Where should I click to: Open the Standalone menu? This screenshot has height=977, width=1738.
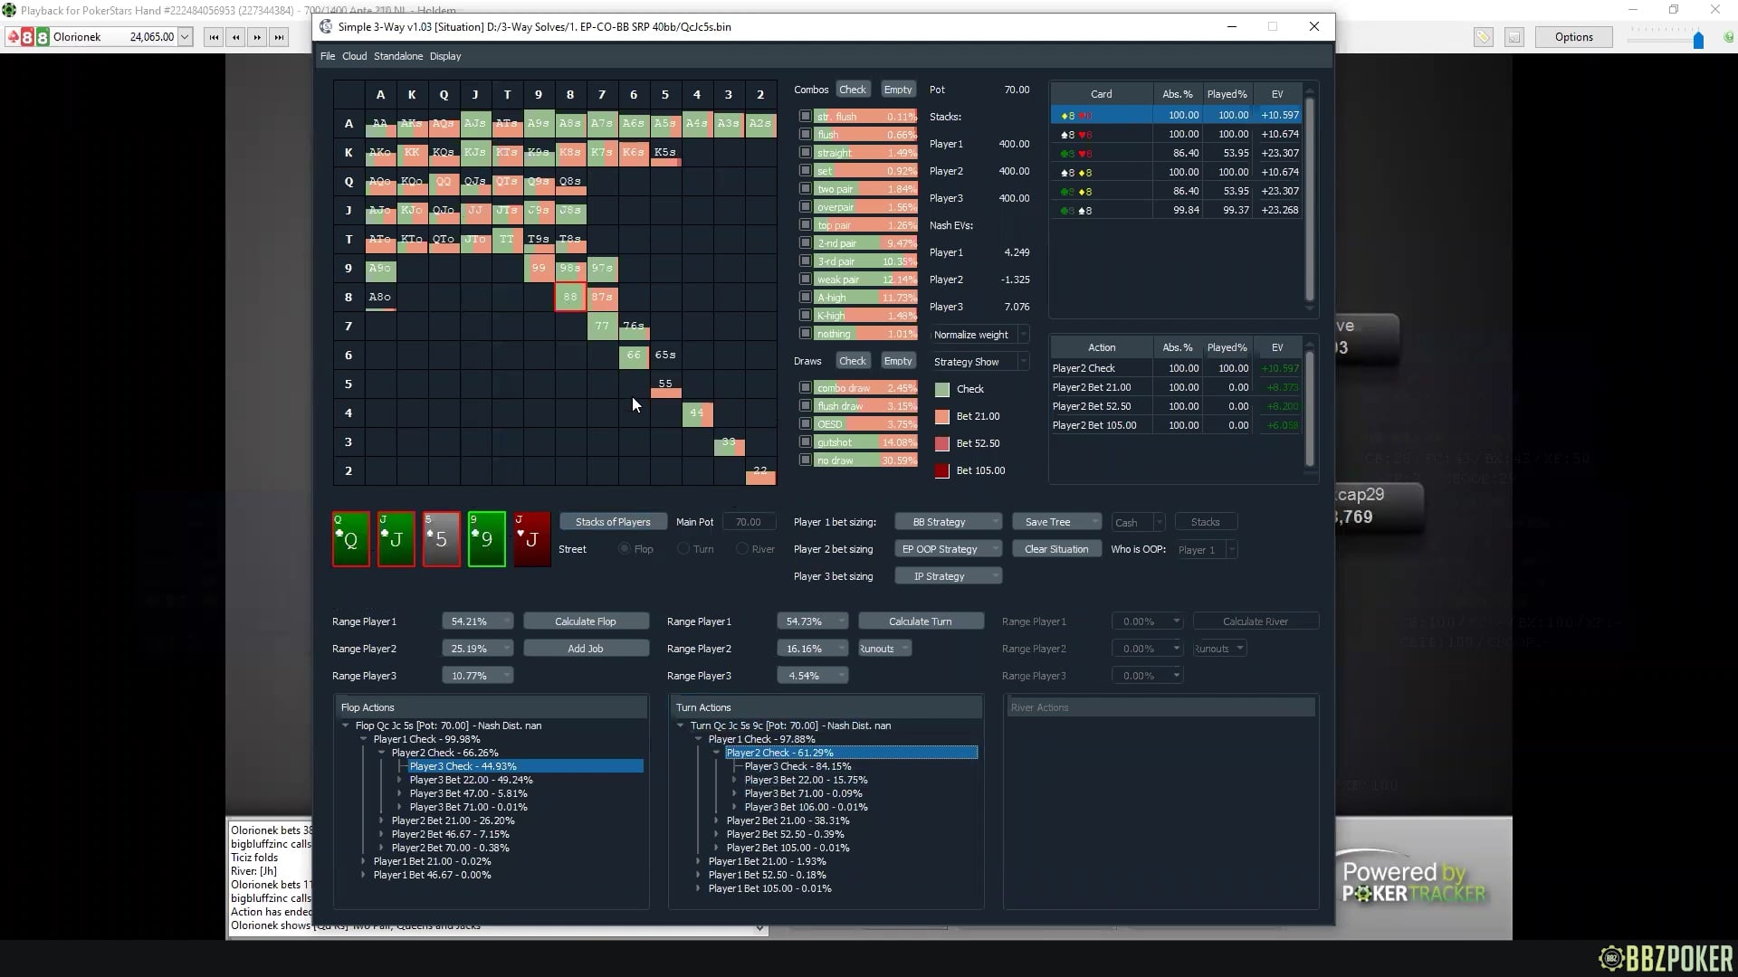pyautogui.click(x=398, y=56)
